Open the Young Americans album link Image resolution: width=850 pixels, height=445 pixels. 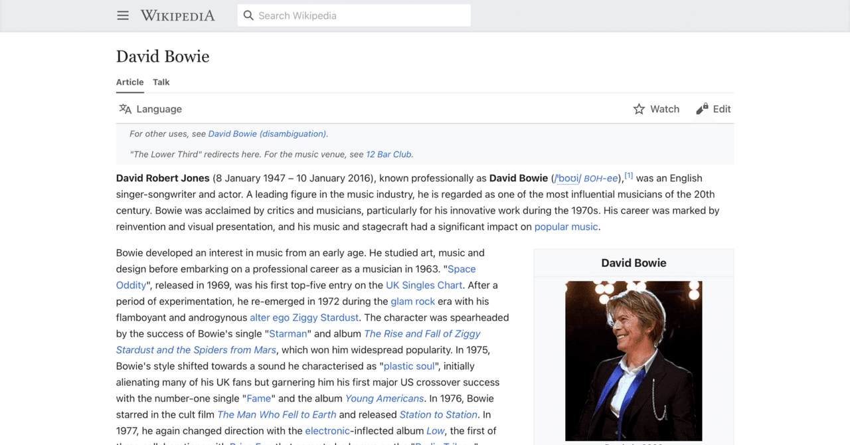coord(384,399)
